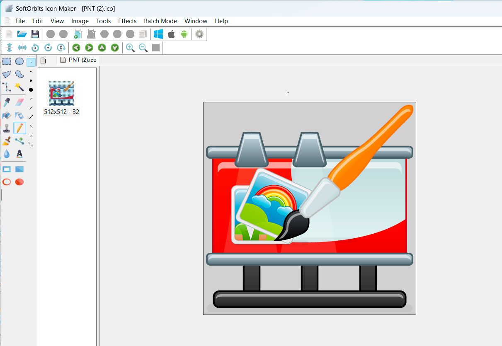Switch to the PNT (2).ico tab

click(x=78, y=60)
